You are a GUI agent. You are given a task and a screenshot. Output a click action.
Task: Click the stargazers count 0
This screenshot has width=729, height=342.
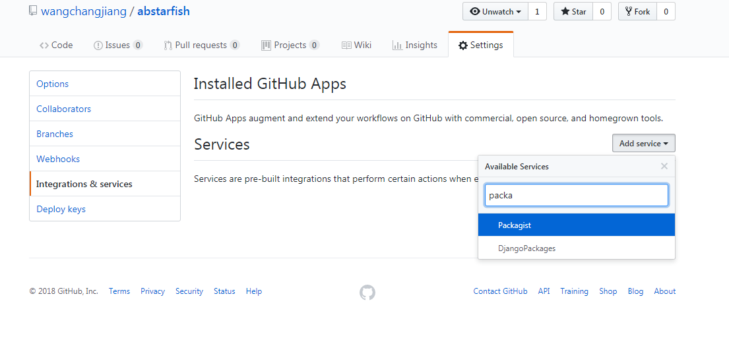pyautogui.click(x=602, y=12)
